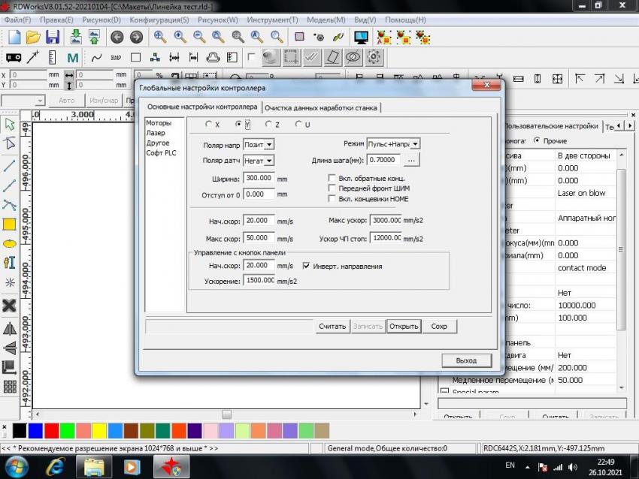
Task: Click the 'Считать' button in the dialog
Action: point(332,327)
